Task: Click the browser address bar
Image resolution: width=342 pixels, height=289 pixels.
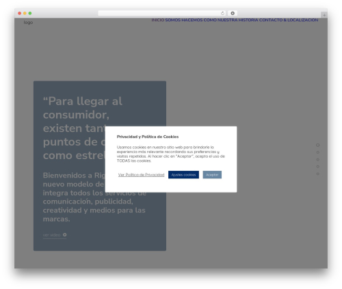Action: point(162,13)
